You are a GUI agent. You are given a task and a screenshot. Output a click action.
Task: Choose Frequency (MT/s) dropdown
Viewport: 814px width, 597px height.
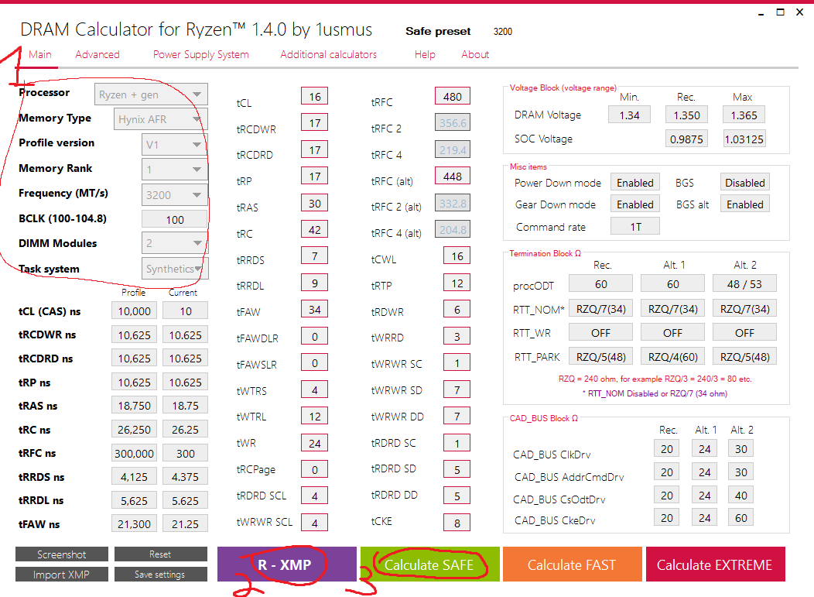(174, 195)
